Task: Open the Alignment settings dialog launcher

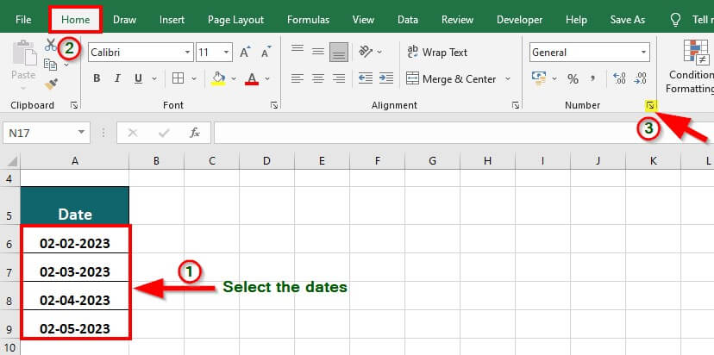Action: coord(516,106)
